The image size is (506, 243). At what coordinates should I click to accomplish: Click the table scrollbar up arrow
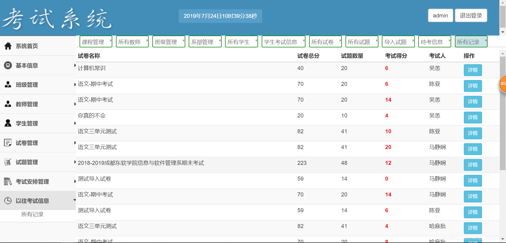[x=503, y=53]
